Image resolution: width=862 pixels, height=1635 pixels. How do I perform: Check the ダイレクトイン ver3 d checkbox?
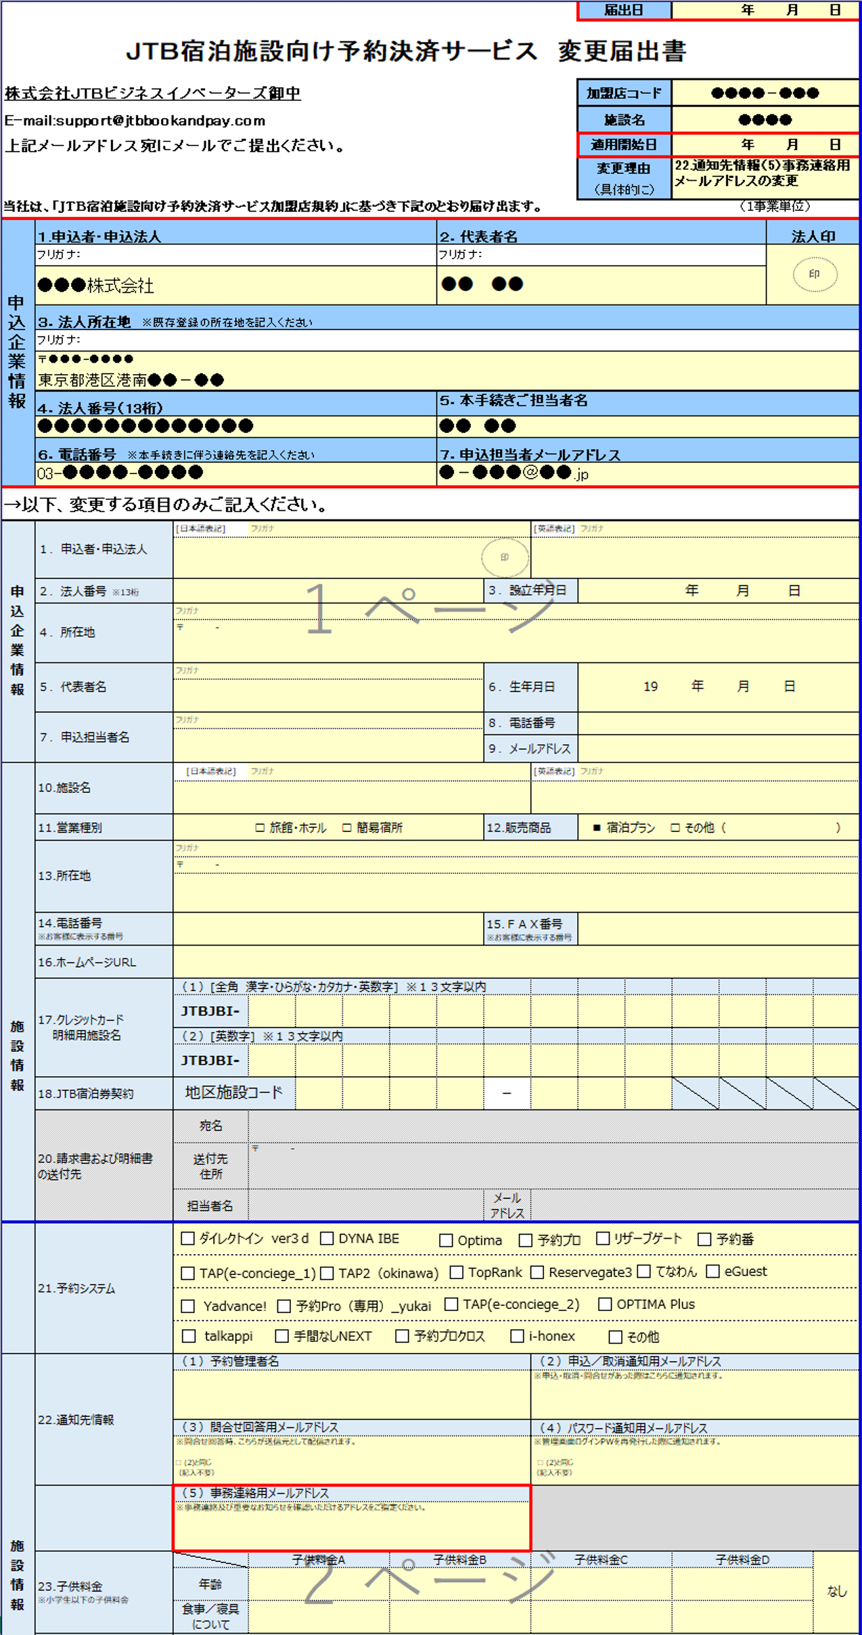[x=188, y=1239]
